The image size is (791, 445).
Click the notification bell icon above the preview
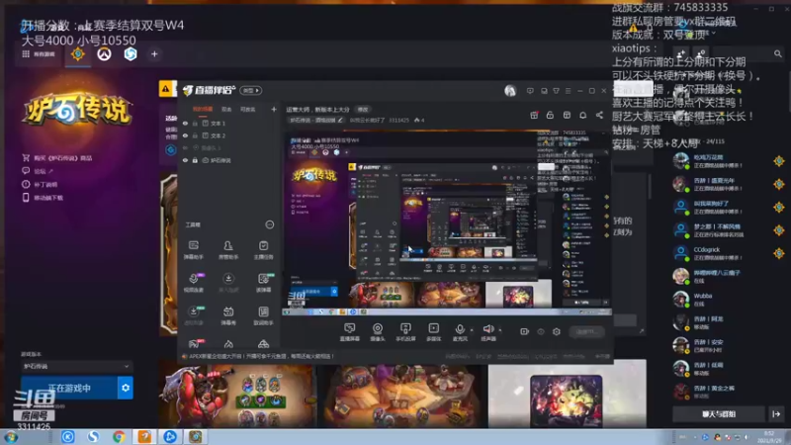[582, 115]
